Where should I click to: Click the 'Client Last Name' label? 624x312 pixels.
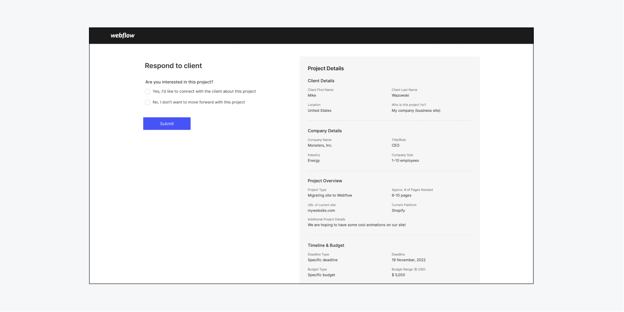coord(404,90)
